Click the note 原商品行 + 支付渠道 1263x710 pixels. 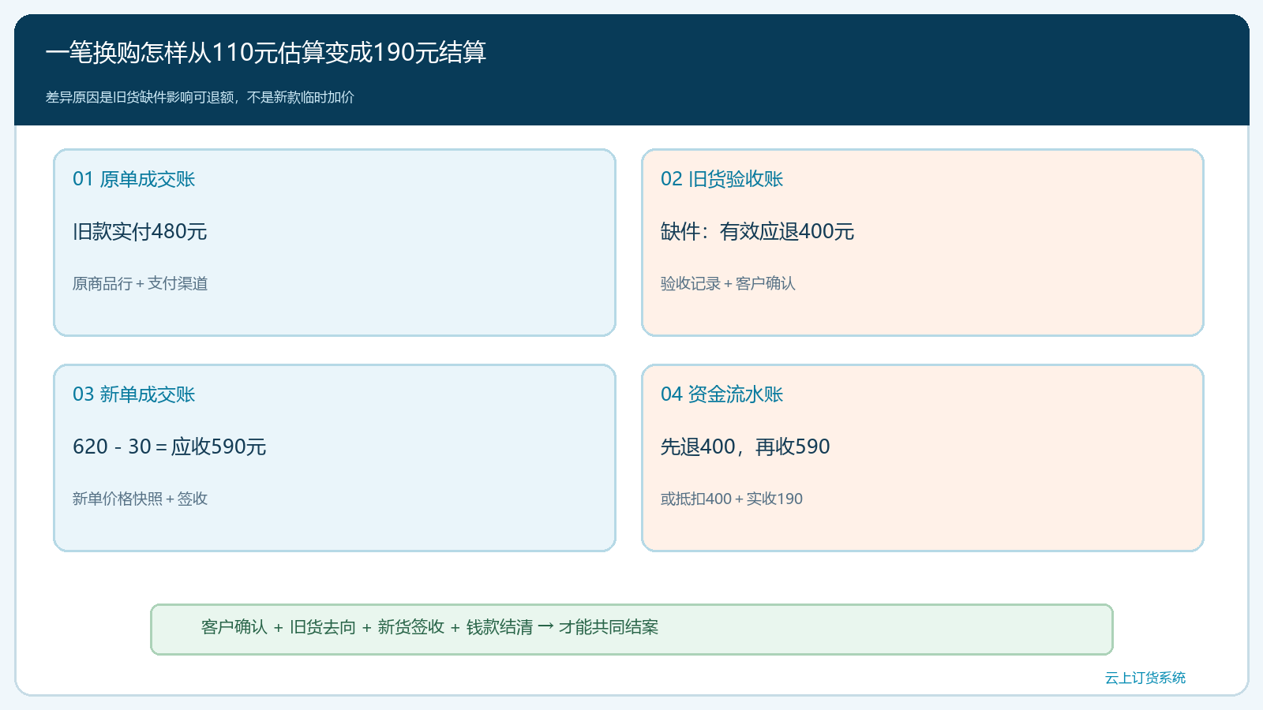click(140, 283)
